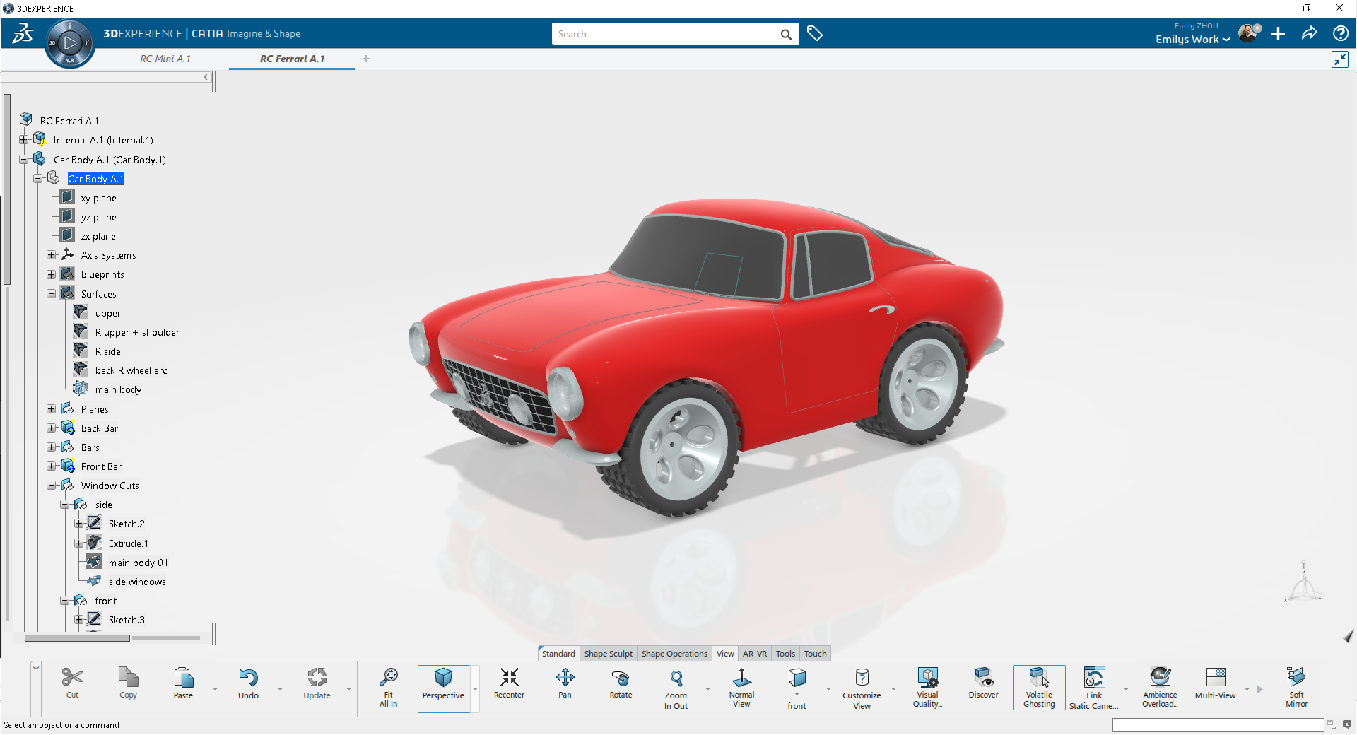Image resolution: width=1357 pixels, height=735 pixels.
Task: Activate the Rotate view tool
Action: click(621, 684)
